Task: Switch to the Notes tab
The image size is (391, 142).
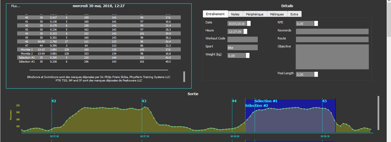Action: [x=235, y=14]
